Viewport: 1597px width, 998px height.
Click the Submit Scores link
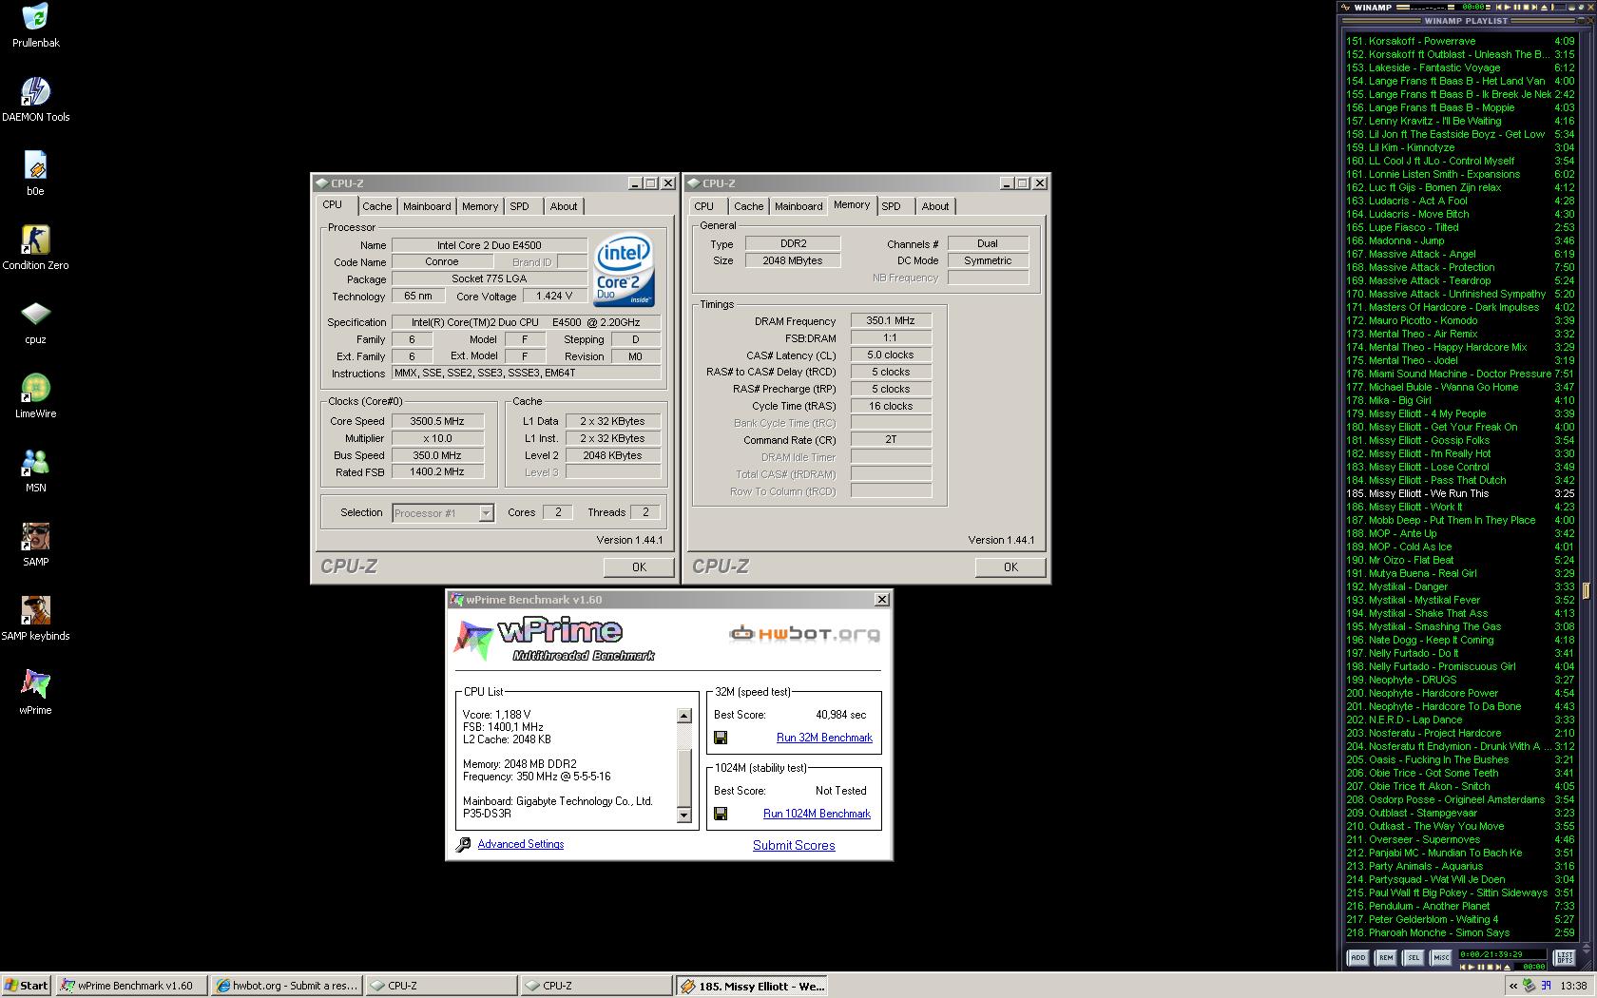[x=794, y=846]
